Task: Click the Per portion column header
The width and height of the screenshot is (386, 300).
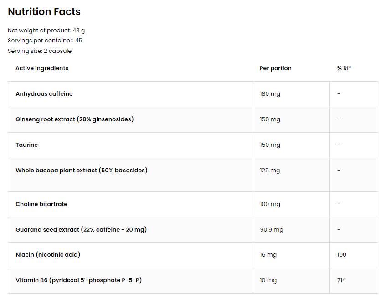Action: coord(275,68)
